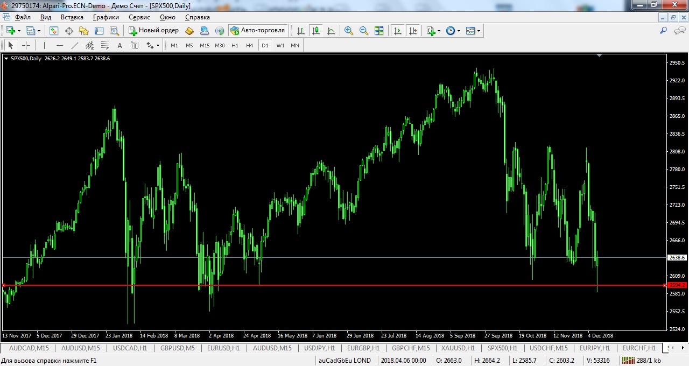The image size is (689, 366).
Task: Expand the new chart dropdown arrow
Action: pos(19,31)
